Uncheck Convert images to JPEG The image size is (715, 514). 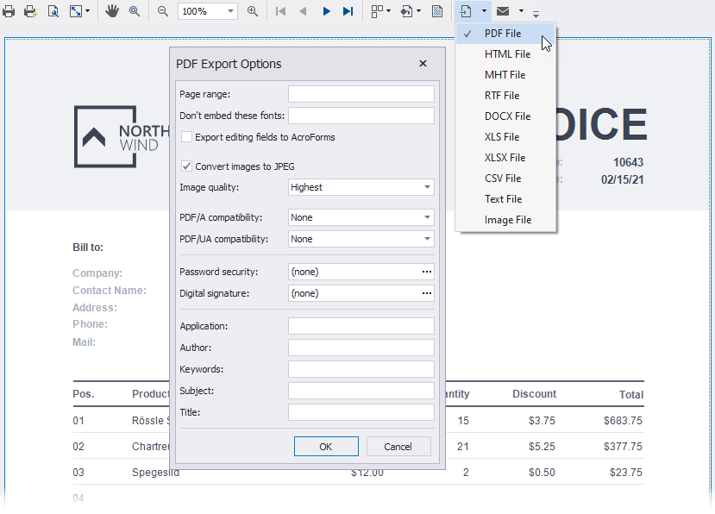pyautogui.click(x=186, y=166)
